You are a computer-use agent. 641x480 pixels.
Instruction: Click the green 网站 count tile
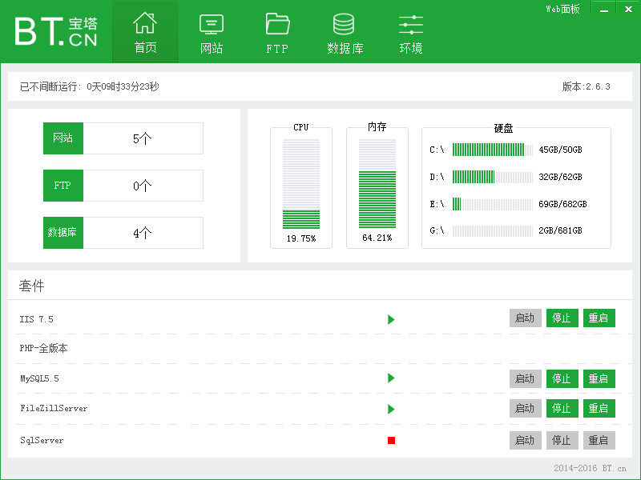(x=63, y=138)
